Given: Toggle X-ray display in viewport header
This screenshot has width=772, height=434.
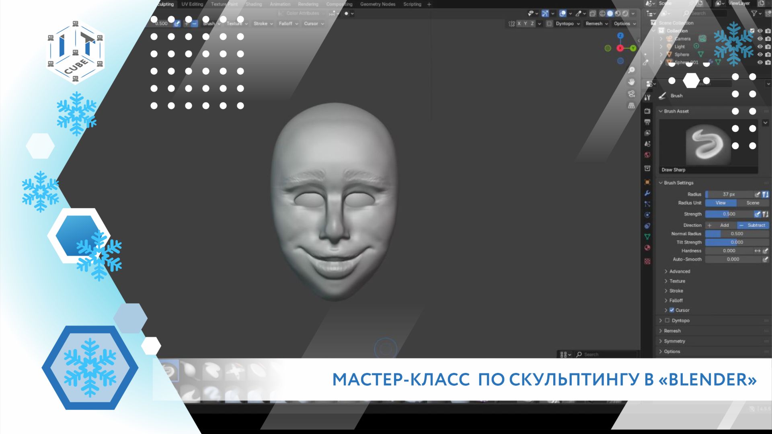Looking at the screenshot, I should 592,13.
